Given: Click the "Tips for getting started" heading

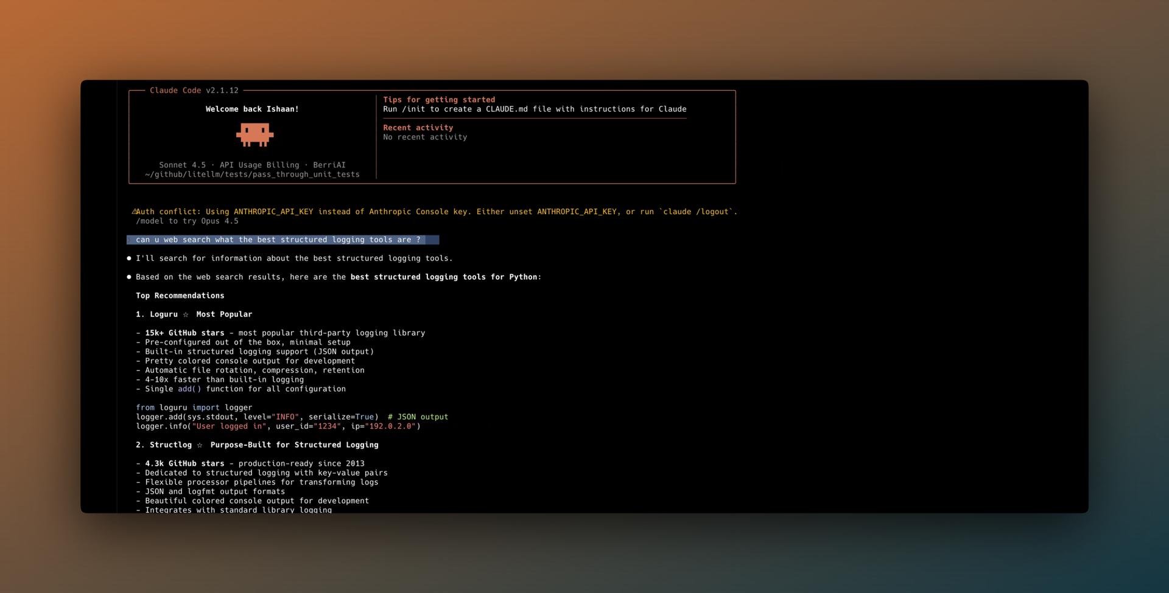Looking at the screenshot, I should click(438, 100).
